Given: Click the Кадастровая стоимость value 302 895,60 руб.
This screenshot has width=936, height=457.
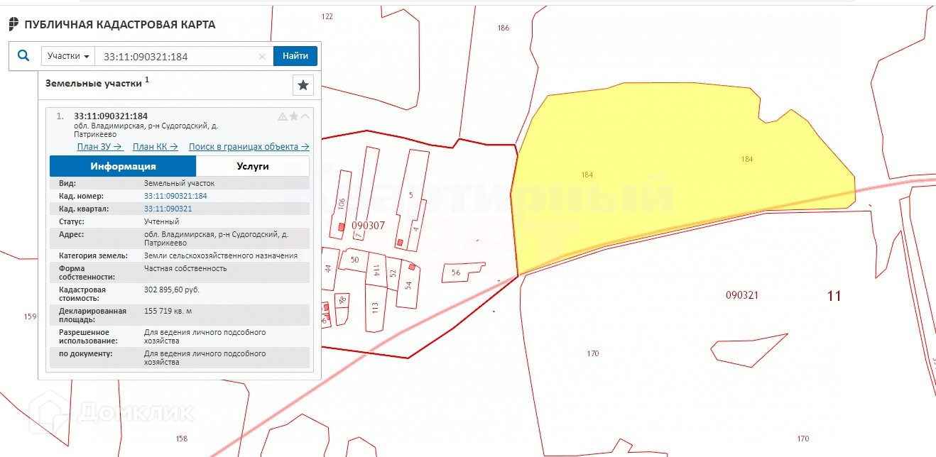Looking at the screenshot, I should point(171,290).
